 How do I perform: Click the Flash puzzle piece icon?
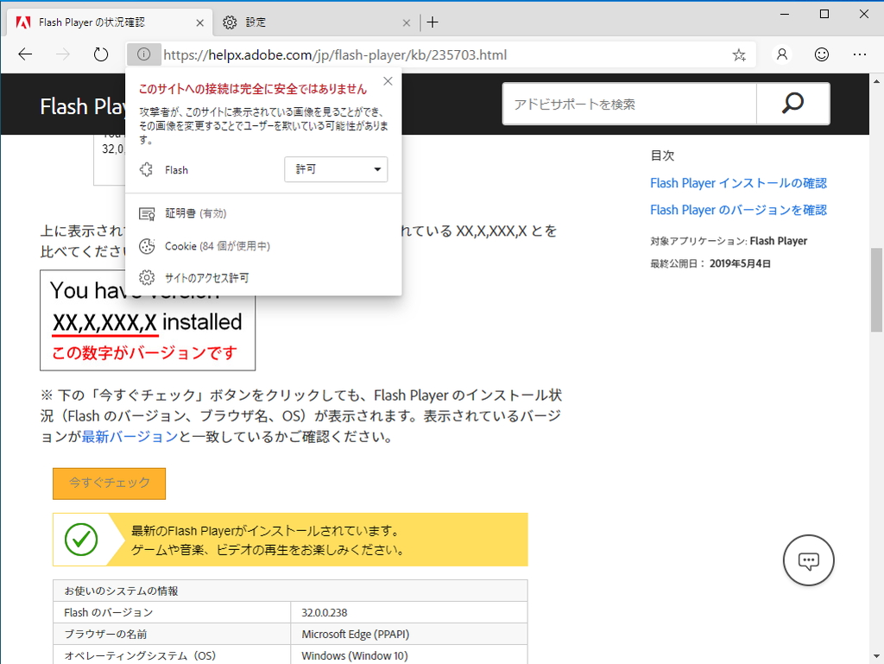coord(146,169)
